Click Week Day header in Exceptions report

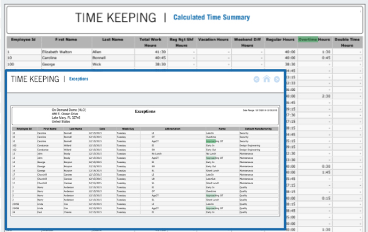click(128, 129)
